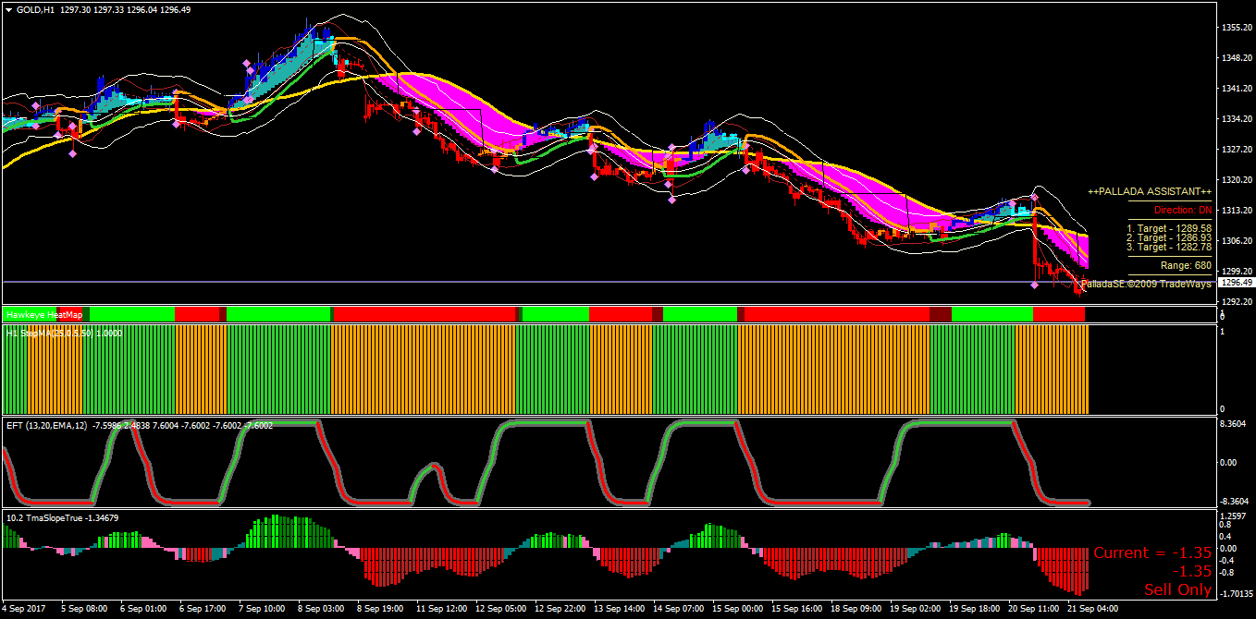Click the Current = -1.35 slope readout
The height and width of the screenshot is (619, 1256).
click(x=1152, y=552)
